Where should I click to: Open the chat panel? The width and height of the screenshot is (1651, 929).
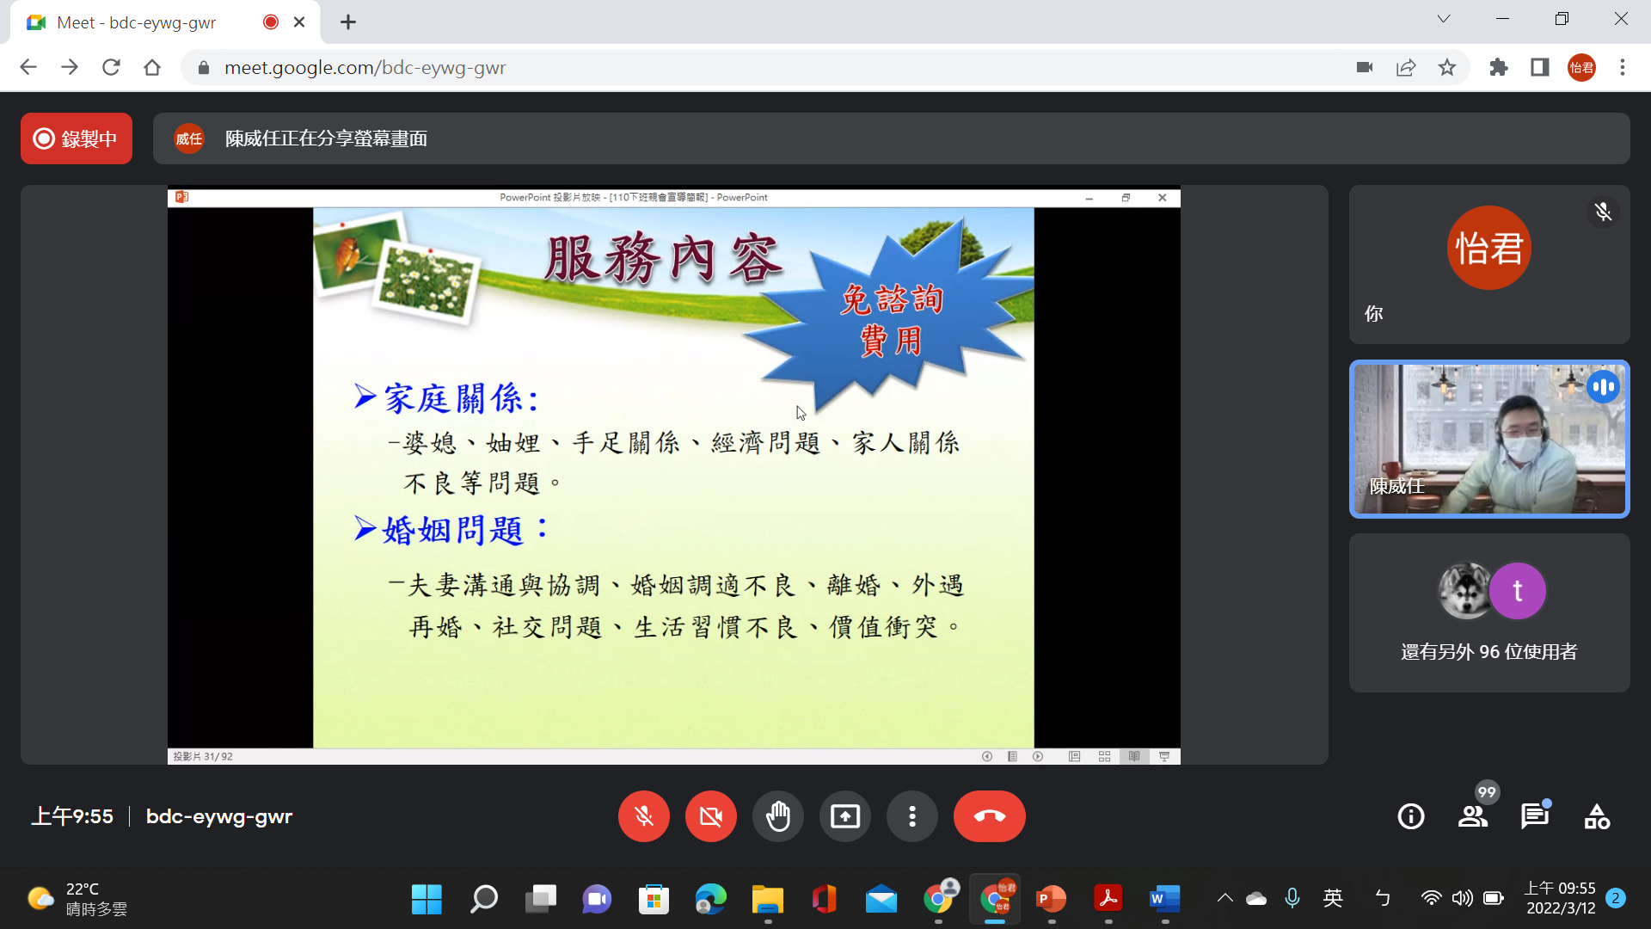pos(1534,816)
